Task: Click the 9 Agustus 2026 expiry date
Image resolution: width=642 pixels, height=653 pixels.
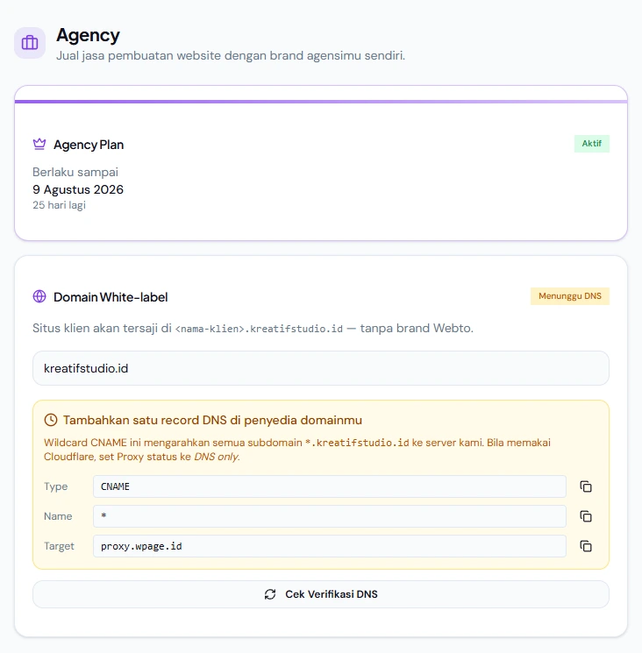Action: [x=78, y=189]
